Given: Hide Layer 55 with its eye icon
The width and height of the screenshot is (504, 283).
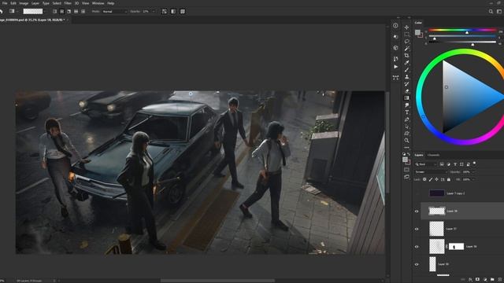Looking at the screenshot, I should [x=417, y=264].
